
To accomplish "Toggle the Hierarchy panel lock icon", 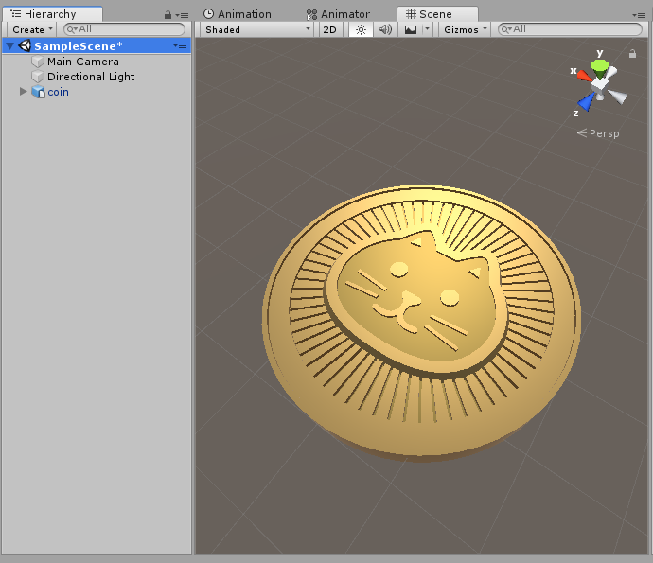I will coord(168,15).
